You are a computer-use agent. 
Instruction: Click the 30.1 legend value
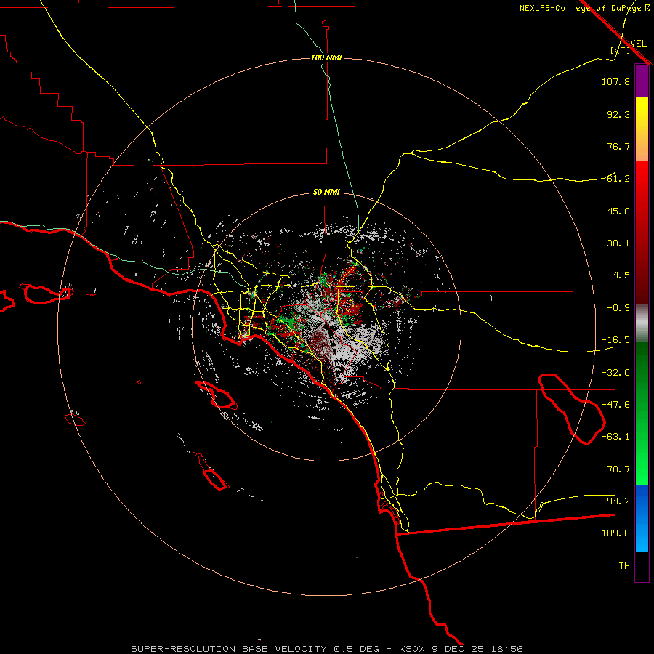[x=618, y=243]
